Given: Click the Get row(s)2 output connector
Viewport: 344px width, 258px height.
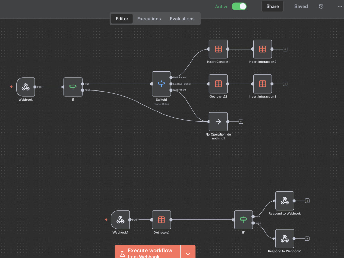Looking at the screenshot, I should [x=228, y=84].
